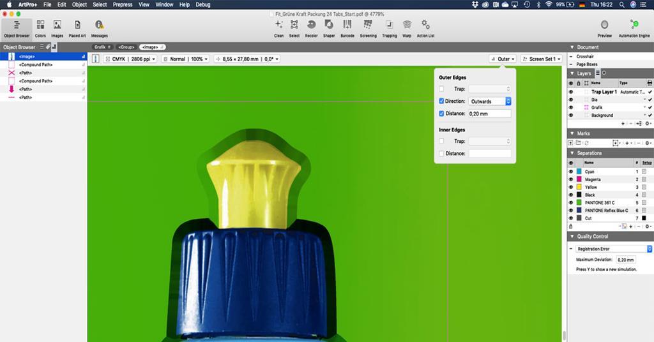Open the CMYK 2806 ppi dropdown
The width and height of the screenshot is (654, 342).
coord(130,59)
